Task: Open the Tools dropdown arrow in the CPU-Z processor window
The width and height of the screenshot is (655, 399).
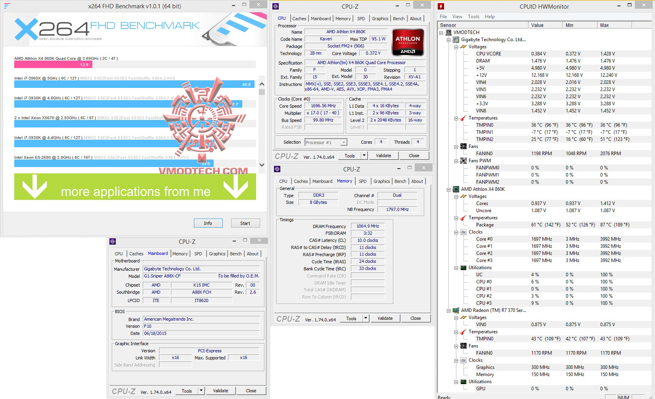Action: 364,156
